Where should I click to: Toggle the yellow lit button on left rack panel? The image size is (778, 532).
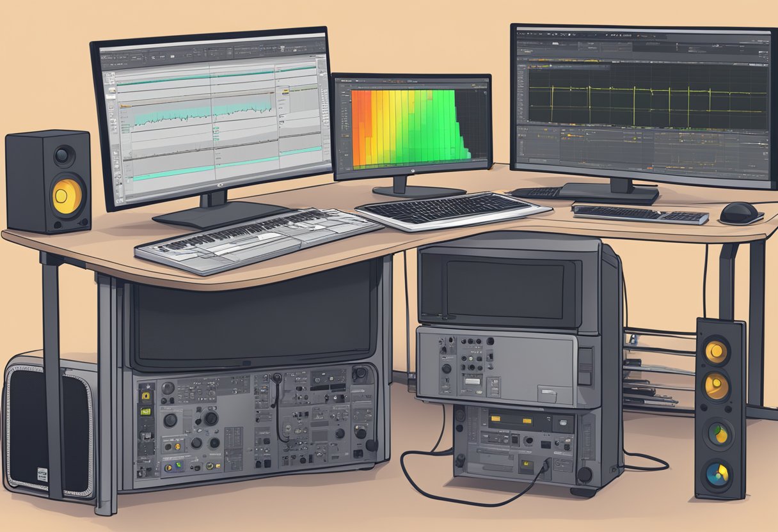point(146,396)
